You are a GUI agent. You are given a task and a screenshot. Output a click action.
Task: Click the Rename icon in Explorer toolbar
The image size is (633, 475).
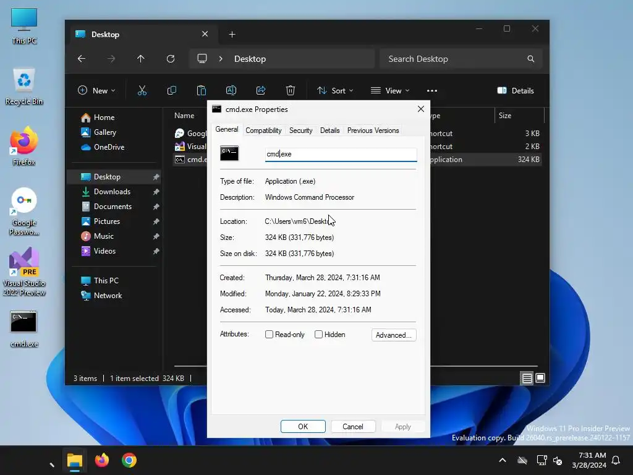click(231, 90)
